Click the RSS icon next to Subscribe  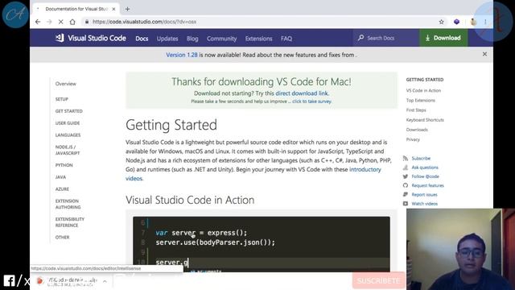(x=406, y=159)
